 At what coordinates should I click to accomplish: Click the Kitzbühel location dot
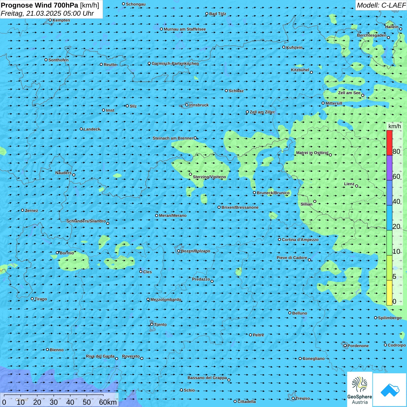(x=311, y=72)
